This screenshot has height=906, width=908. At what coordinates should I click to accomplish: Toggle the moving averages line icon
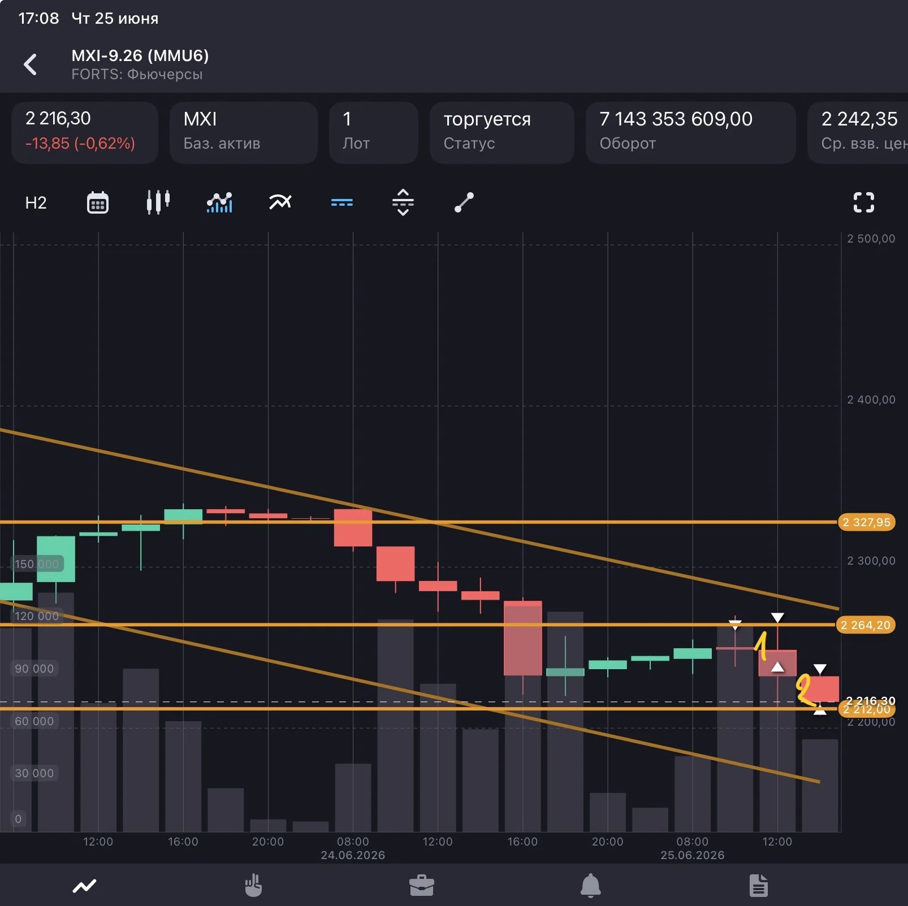coord(280,202)
